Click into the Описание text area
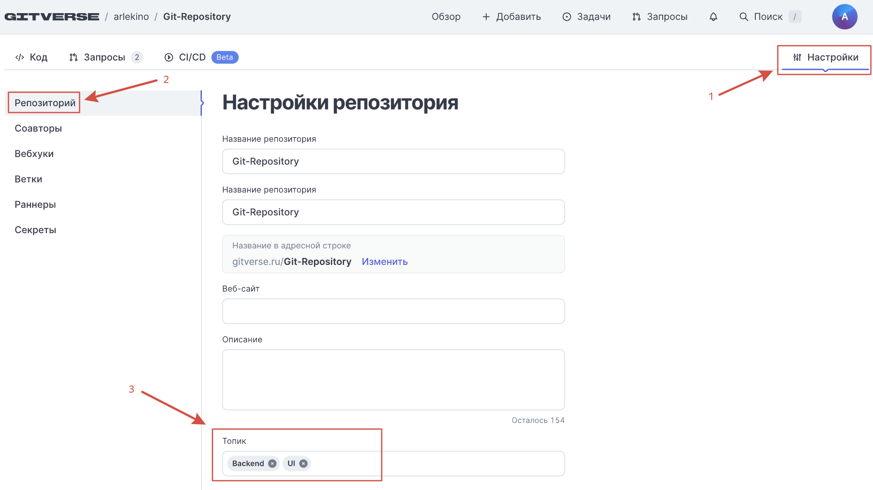The image size is (873, 490). click(393, 380)
